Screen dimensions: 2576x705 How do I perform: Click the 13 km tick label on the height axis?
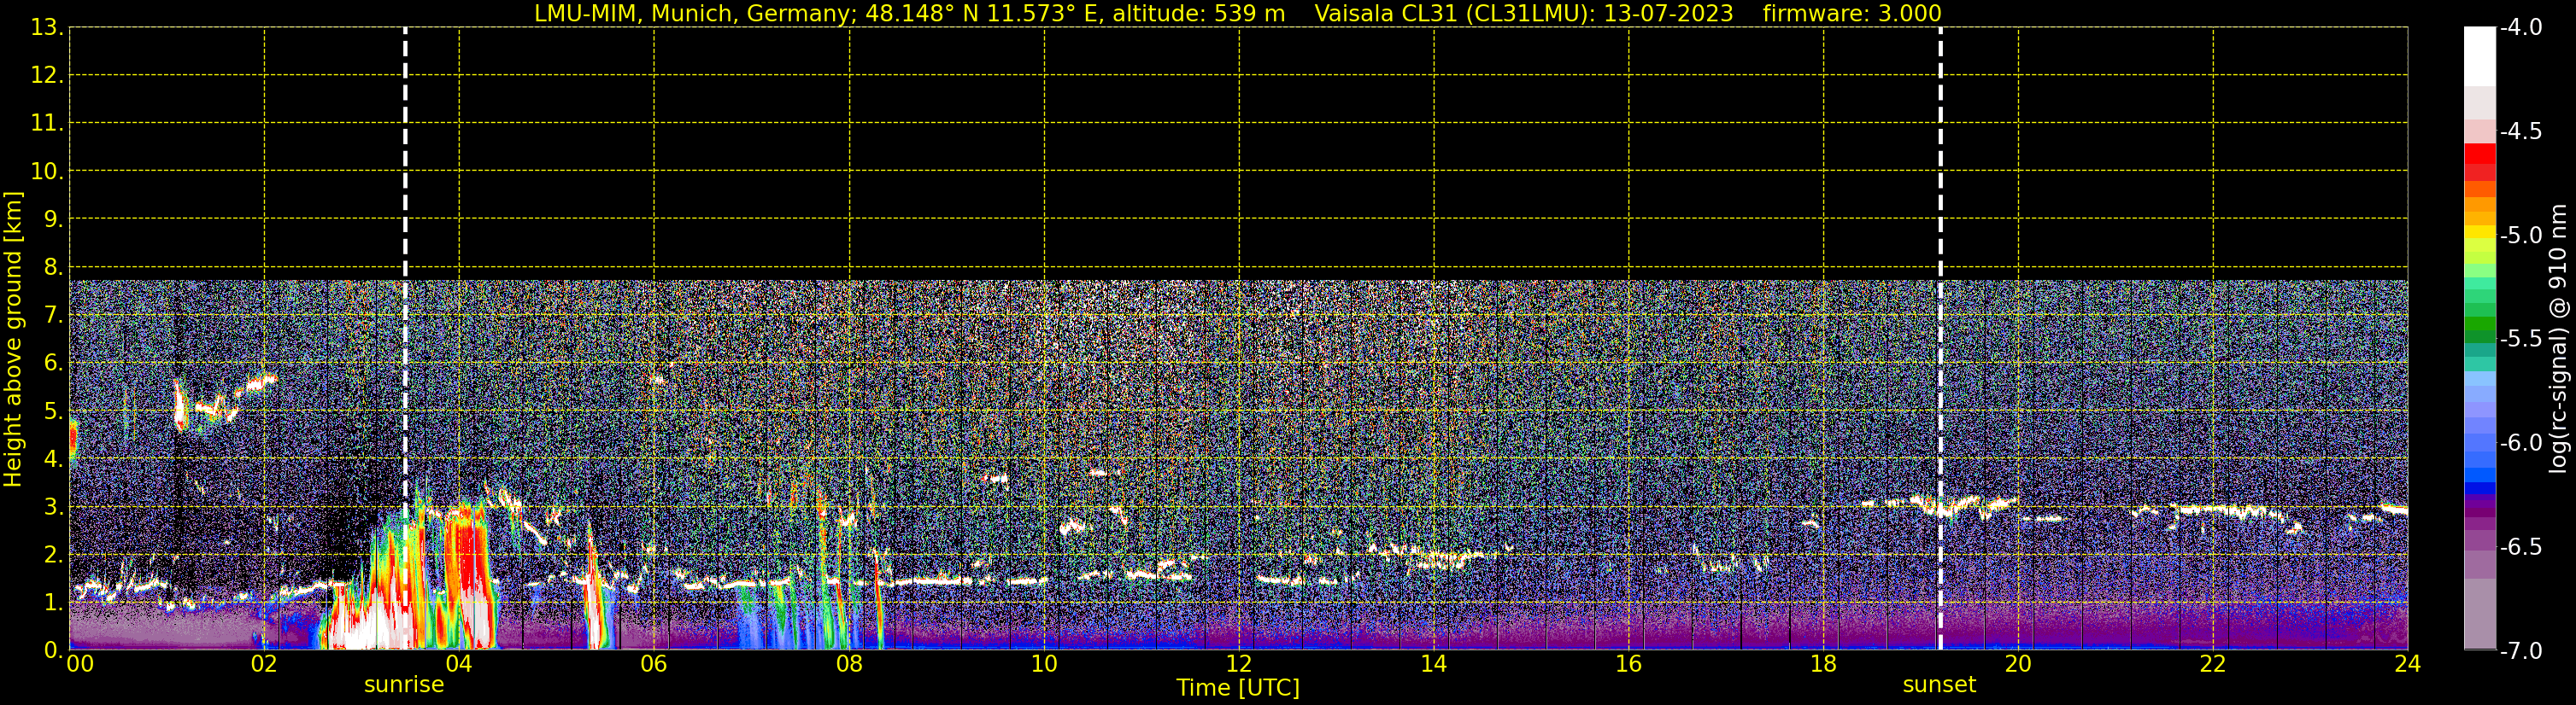[x=46, y=28]
